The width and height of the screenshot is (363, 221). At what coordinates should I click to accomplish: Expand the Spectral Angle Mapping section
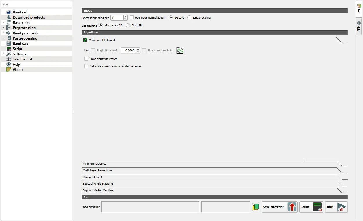pos(214,184)
